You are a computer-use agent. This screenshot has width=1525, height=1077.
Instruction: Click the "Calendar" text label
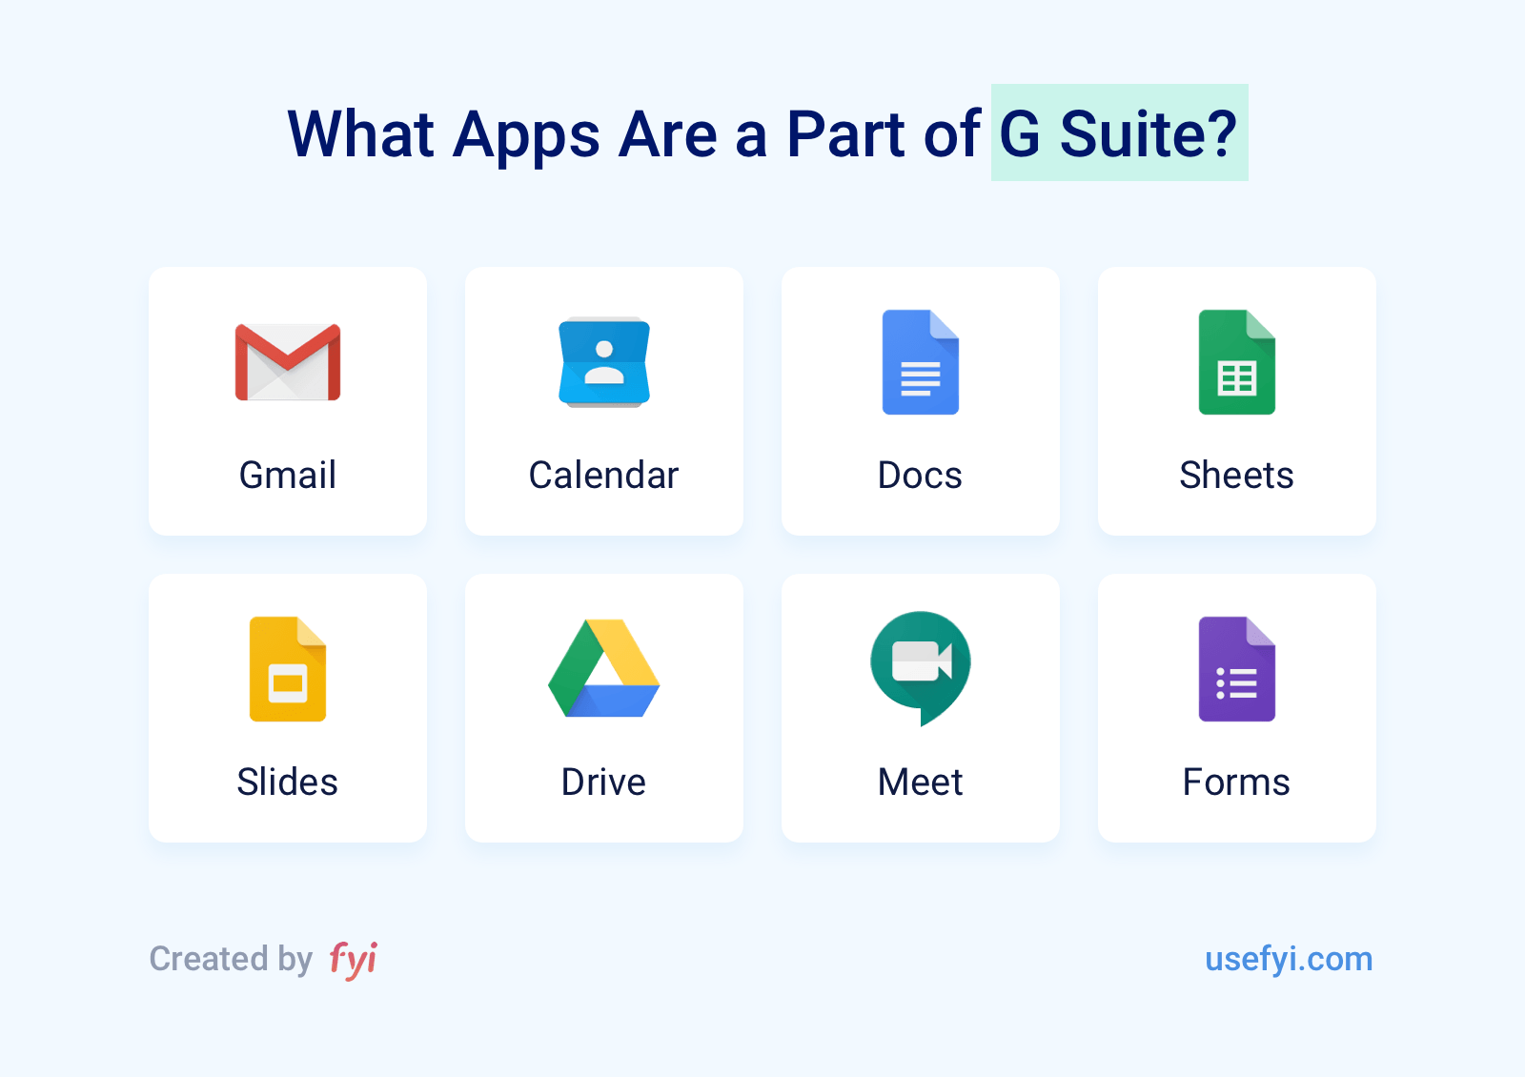coord(604,475)
